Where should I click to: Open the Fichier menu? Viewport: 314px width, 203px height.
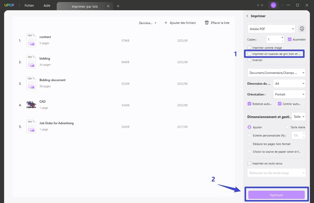coord(29,6)
